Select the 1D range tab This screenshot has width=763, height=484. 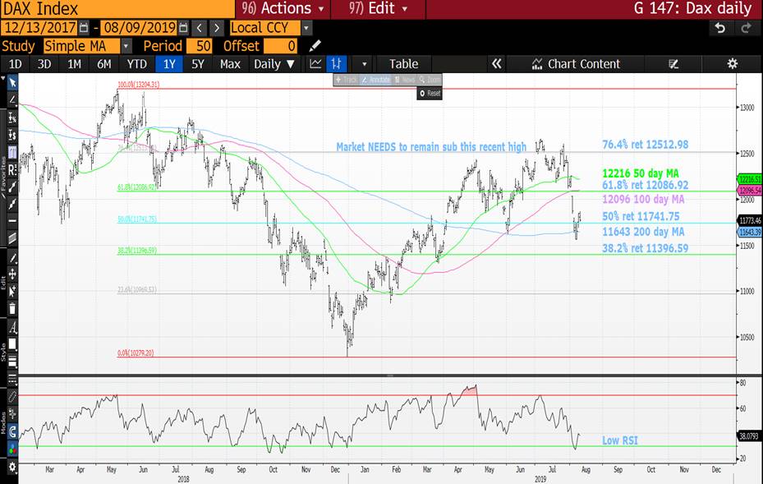(15, 64)
